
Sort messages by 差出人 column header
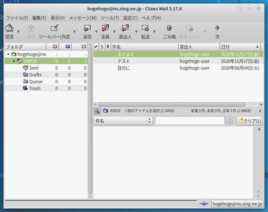coord(199,46)
